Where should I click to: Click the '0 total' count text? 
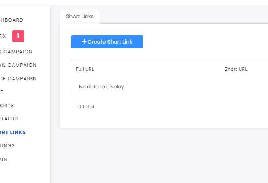(86, 107)
